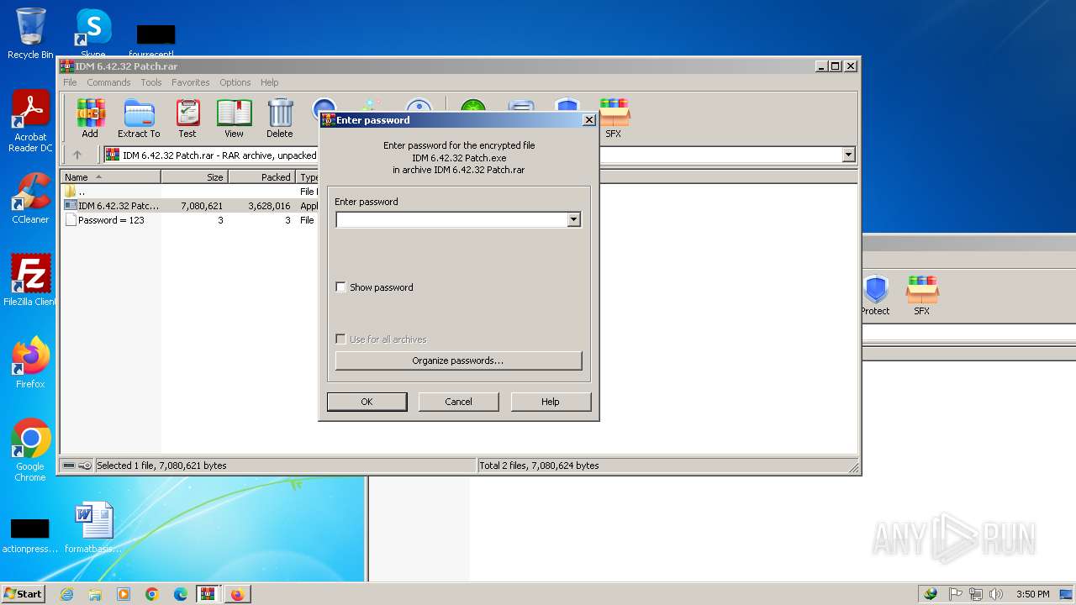Click the 'Selected 1 file, 7,080,621 bytes' status text
The height and width of the screenshot is (605, 1076).
161,466
